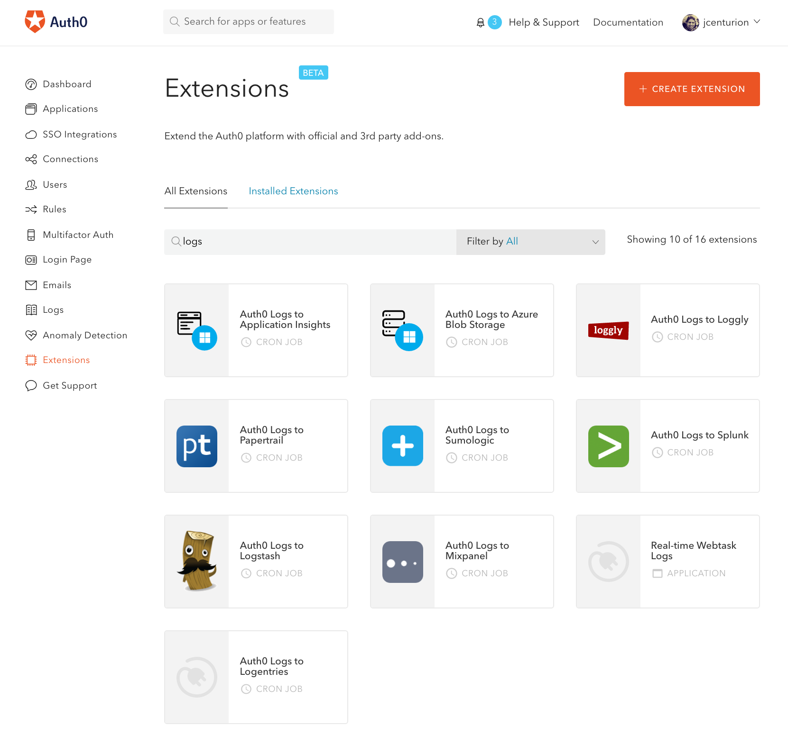Click the Applications window icon in sidebar
The height and width of the screenshot is (744, 788).
click(x=31, y=109)
